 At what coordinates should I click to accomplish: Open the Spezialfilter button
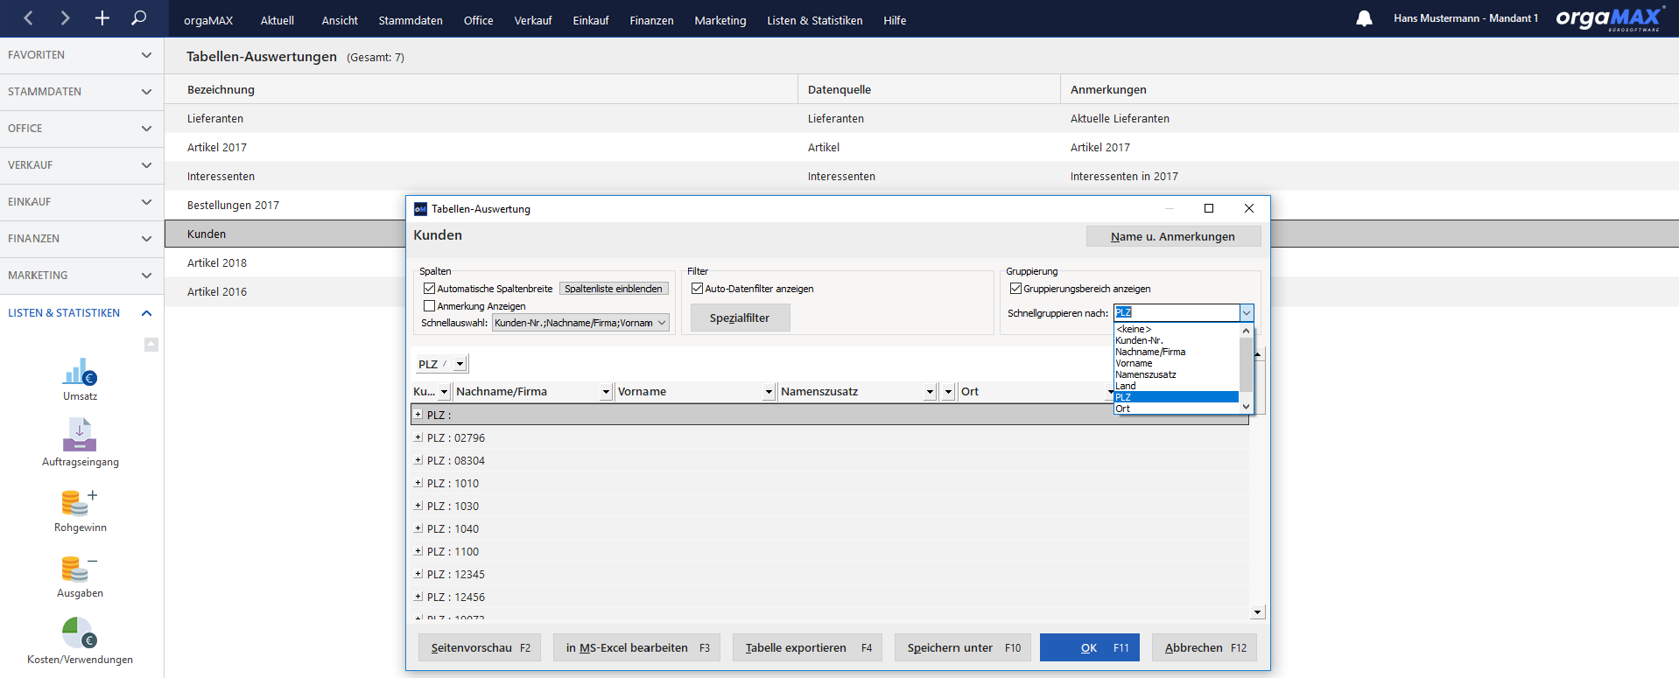[x=740, y=318]
